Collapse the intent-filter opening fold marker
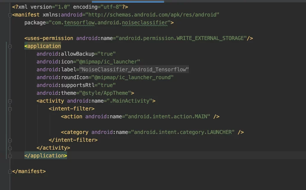The height and width of the screenshot is (190, 306). [10, 109]
